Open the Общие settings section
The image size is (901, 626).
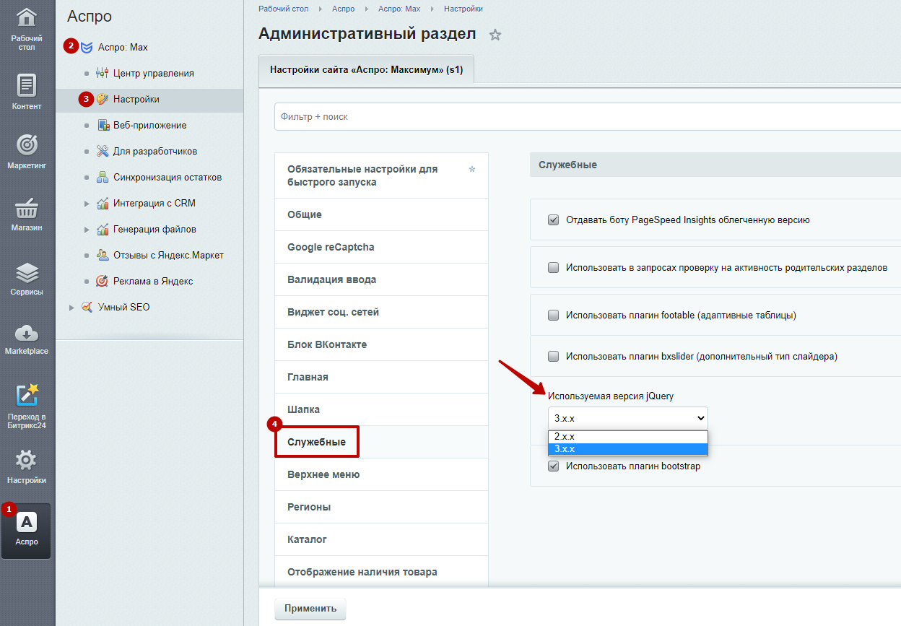[381, 214]
